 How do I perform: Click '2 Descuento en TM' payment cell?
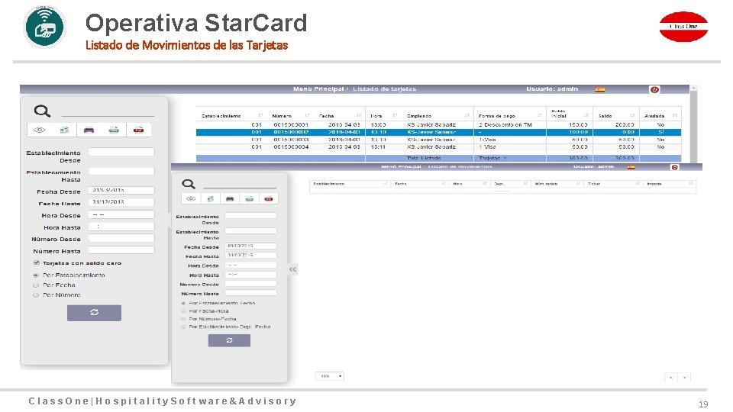pos(505,124)
